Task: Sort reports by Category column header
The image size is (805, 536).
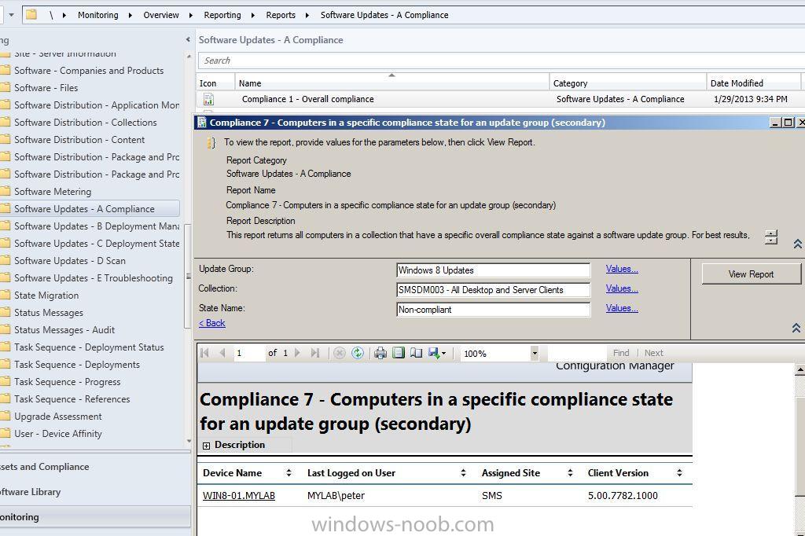Action: [x=628, y=83]
